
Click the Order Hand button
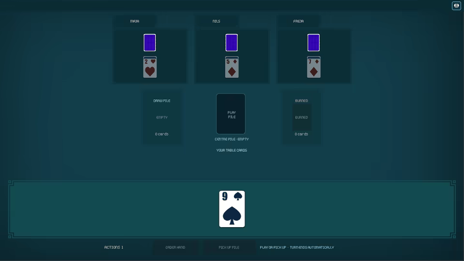(175, 247)
